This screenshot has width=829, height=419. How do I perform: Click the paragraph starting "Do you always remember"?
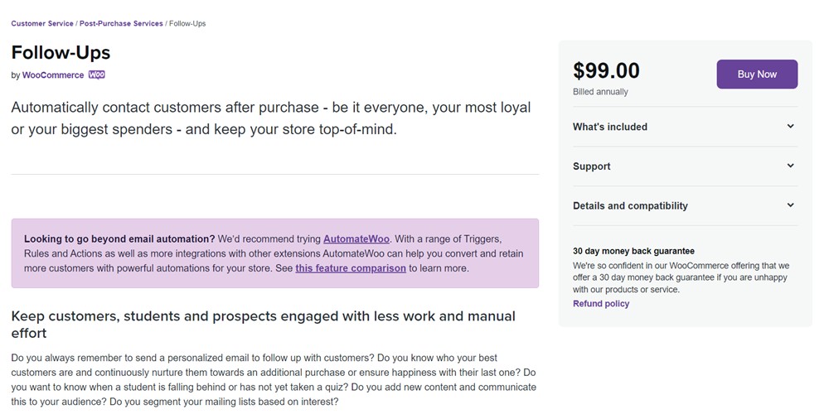[274, 380]
